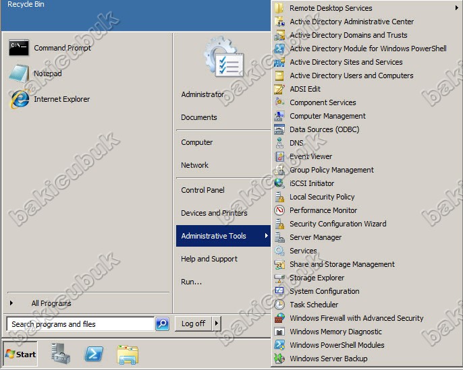Click the Start button
The image size is (463, 370).
click(20, 354)
